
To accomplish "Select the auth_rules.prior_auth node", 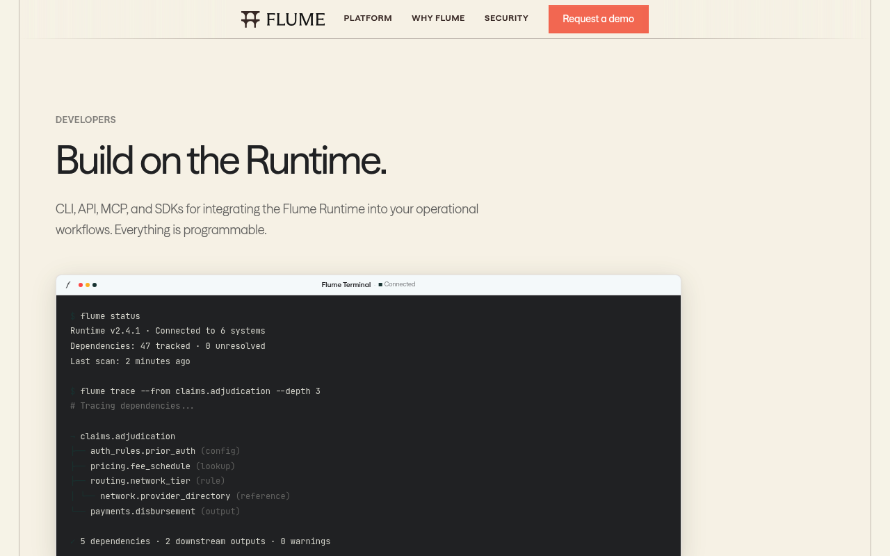I will (x=143, y=451).
